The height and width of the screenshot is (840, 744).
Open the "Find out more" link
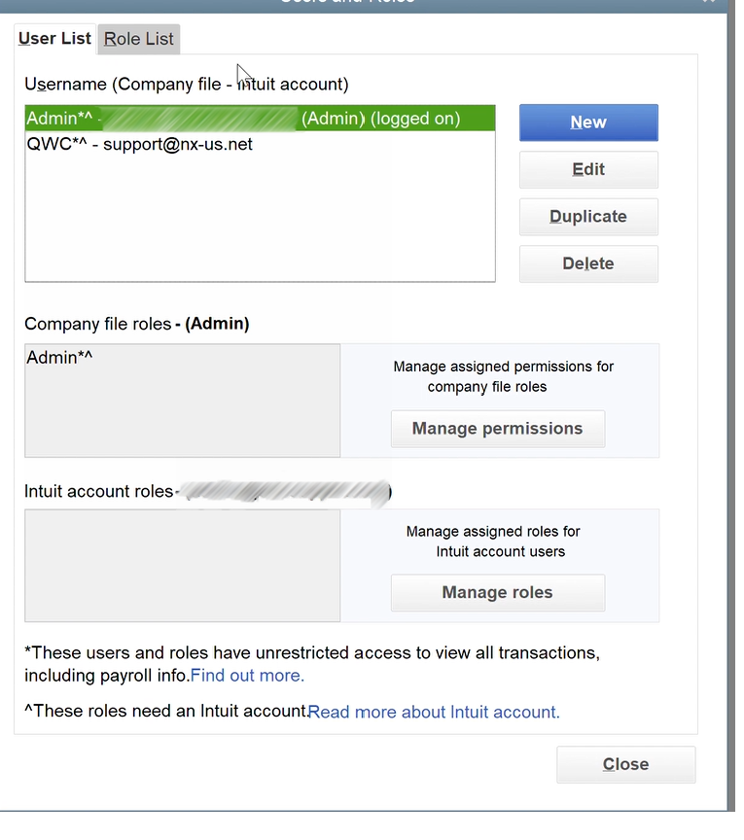(x=246, y=675)
